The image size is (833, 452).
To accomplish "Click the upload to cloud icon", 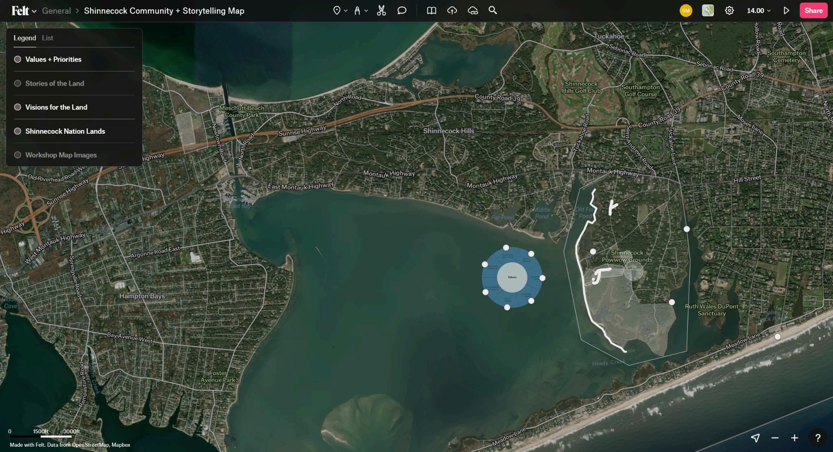I will click(452, 11).
